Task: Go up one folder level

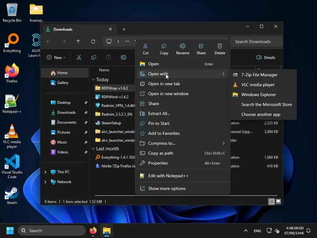Action: point(78,42)
